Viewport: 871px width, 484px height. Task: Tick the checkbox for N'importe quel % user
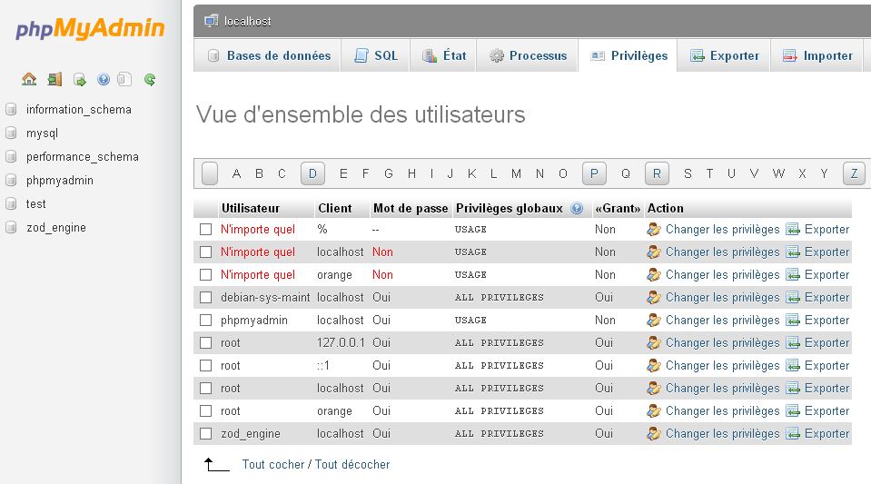point(206,229)
